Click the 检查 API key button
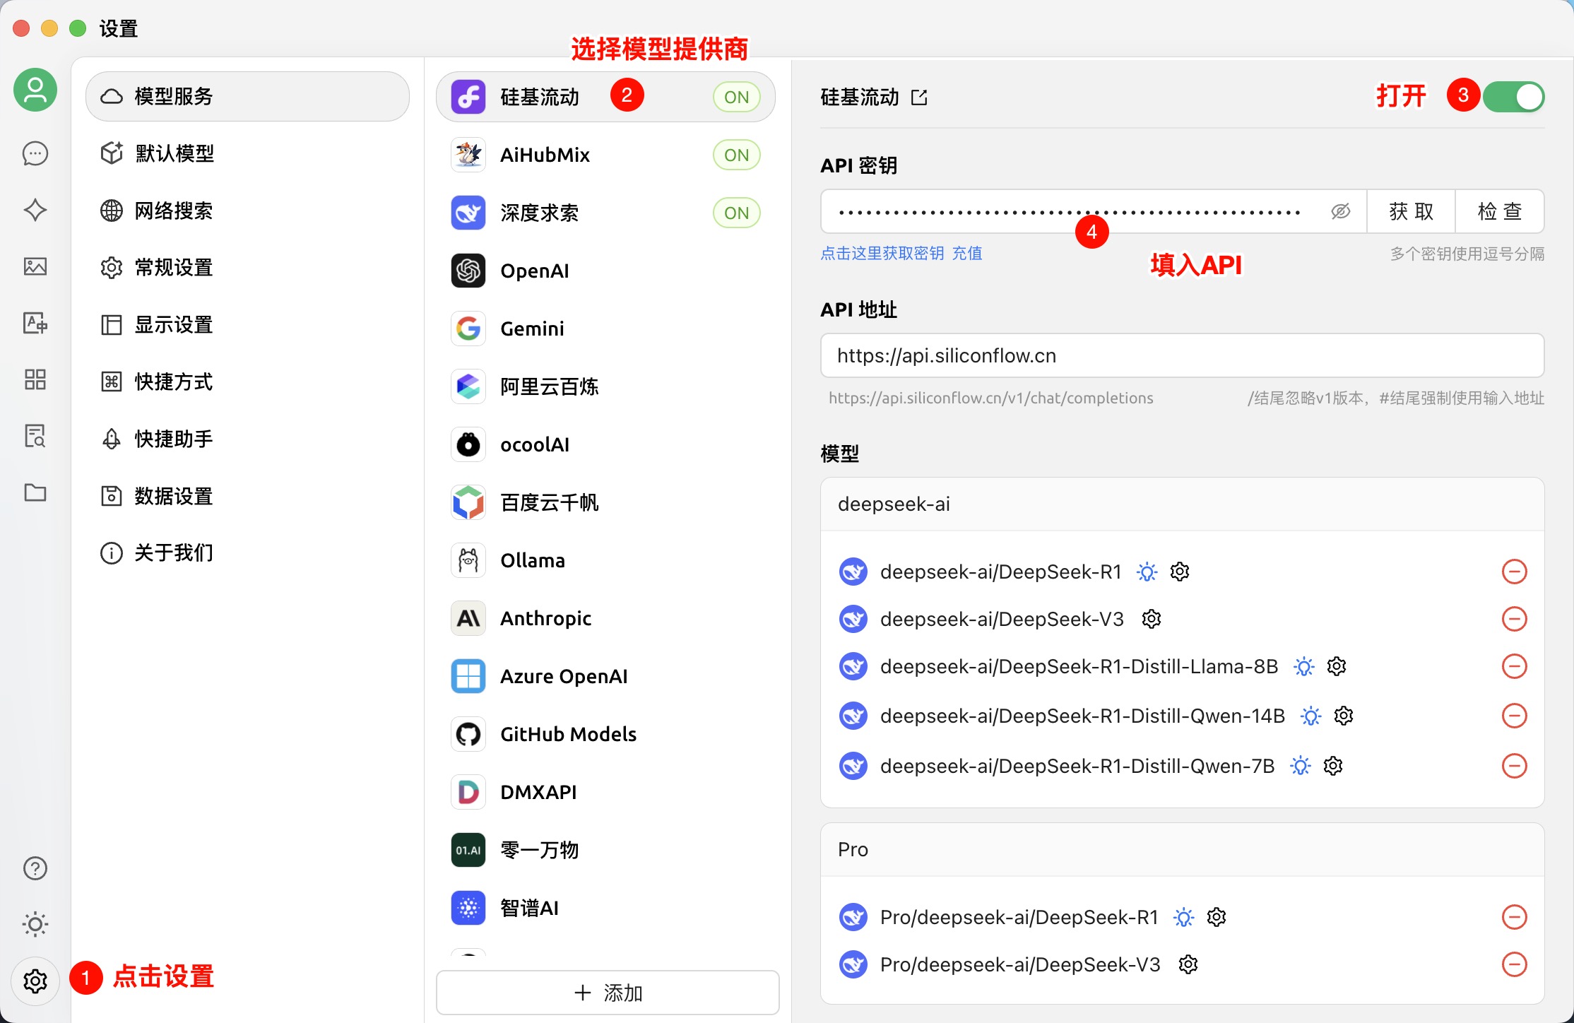The image size is (1574, 1023). [1499, 211]
